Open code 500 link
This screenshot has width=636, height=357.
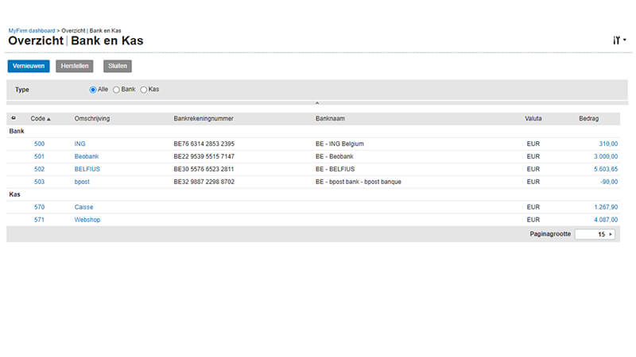point(39,144)
